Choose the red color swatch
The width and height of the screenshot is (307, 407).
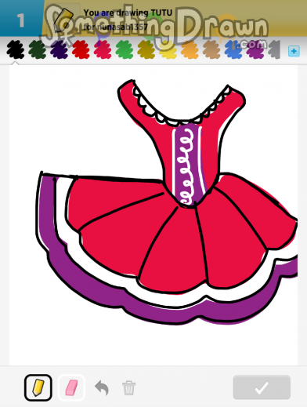81,49
